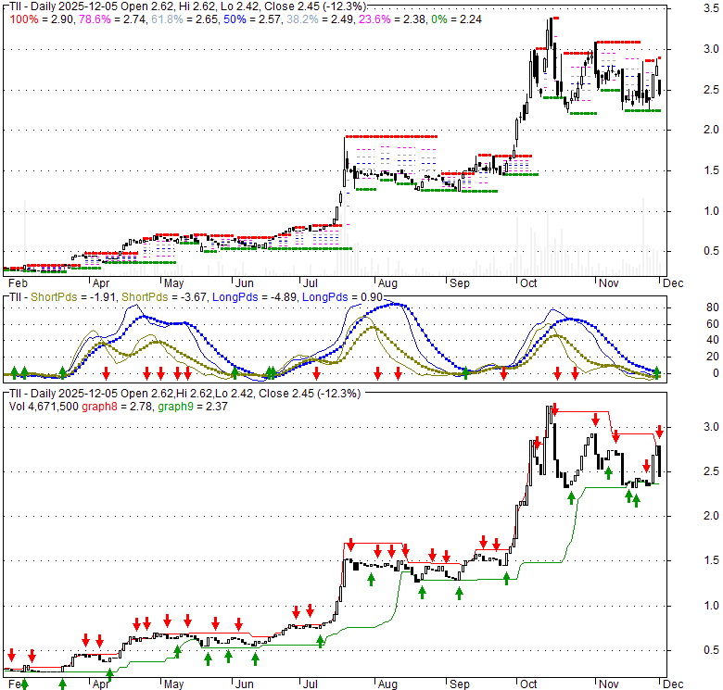Select the Sep month label under top chart
The height and width of the screenshot is (690, 723).
pos(459,283)
